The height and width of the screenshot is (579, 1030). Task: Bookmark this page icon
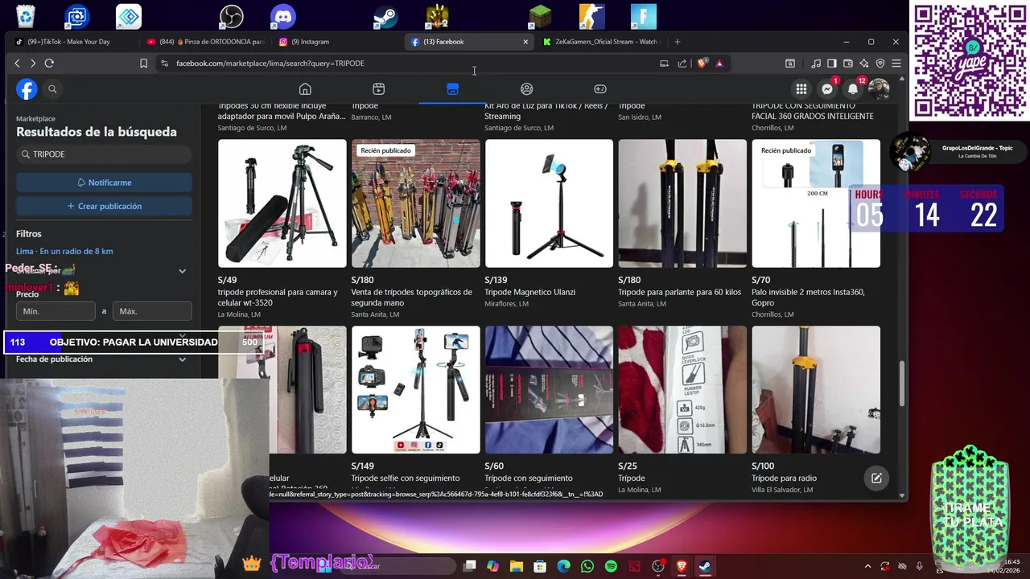pyautogui.click(x=143, y=64)
